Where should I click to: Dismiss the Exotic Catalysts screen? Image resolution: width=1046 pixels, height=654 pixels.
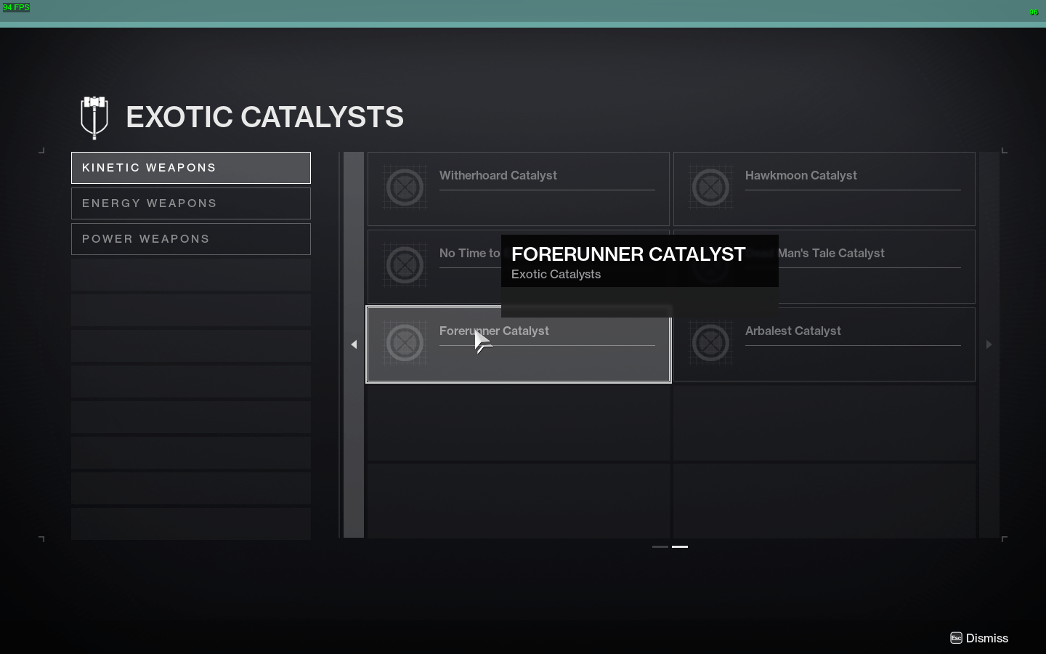[979, 638]
